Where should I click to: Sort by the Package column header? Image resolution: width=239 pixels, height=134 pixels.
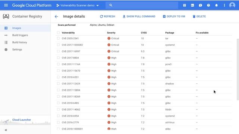(x=170, y=33)
